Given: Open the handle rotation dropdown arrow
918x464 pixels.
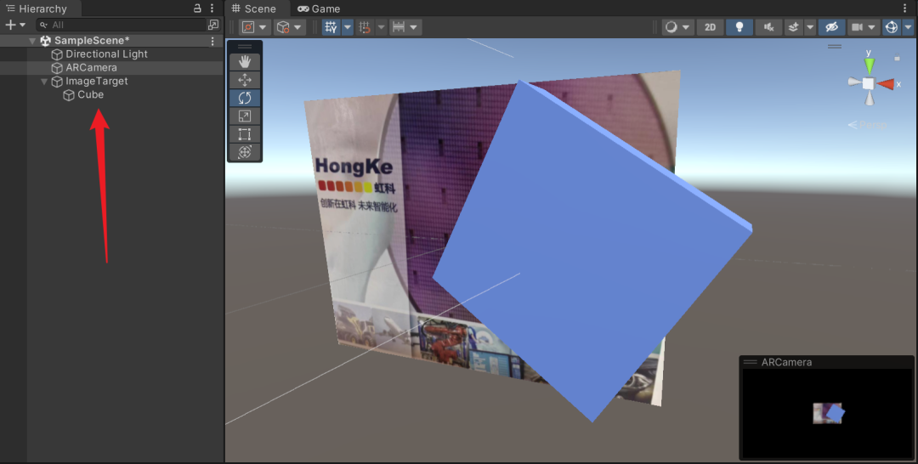Looking at the screenshot, I should pyautogui.click(x=298, y=27).
